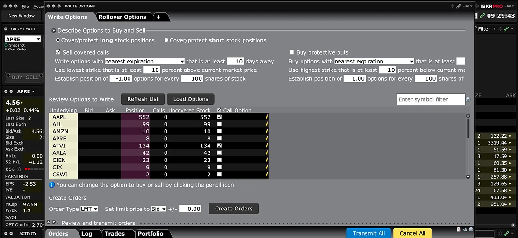Image resolution: width=518 pixels, height=238 pixels.
Task: Click the round help icon at bottom right
Action: pyautogui.click(x=471, y=230)
